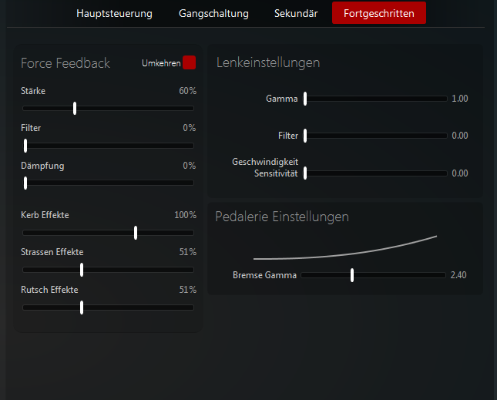Click the Bremse Gamma slider handle
This screenshot has height=400, width=497.
click(x=351, y=275)
